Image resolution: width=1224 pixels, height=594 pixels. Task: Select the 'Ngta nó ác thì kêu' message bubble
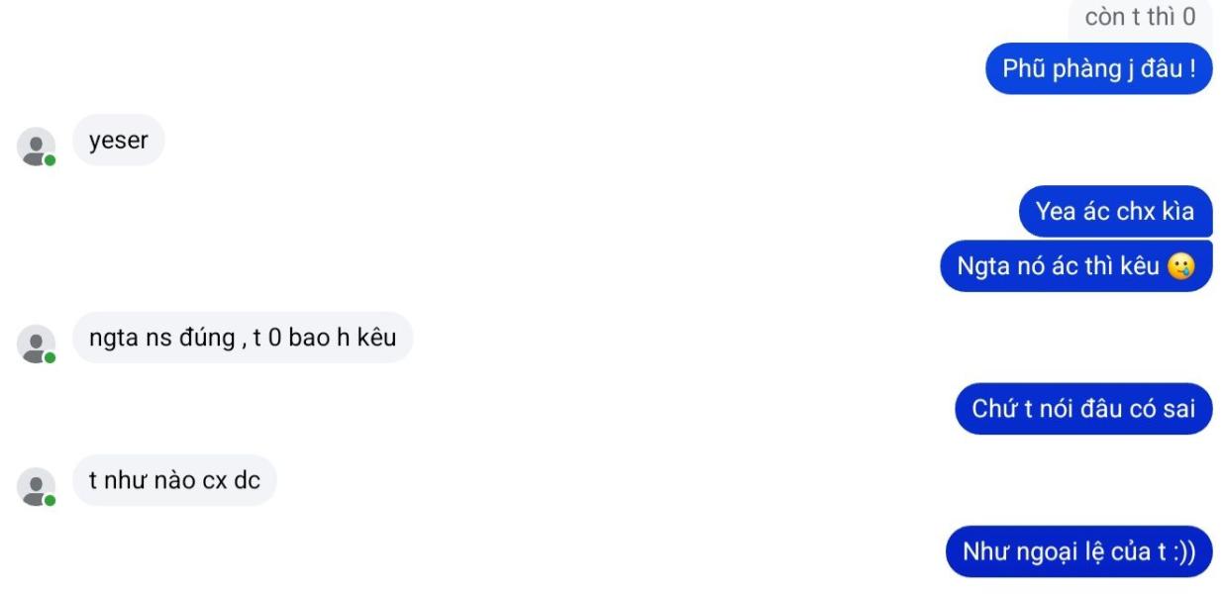(x=1076, y=266)
